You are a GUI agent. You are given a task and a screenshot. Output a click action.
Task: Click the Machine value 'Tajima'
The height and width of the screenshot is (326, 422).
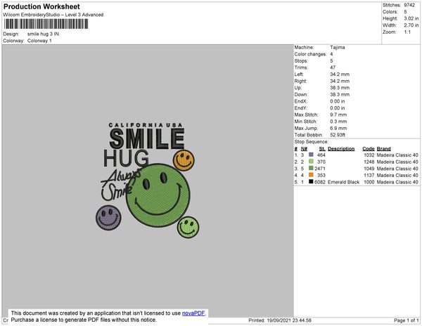coord(337,47)
